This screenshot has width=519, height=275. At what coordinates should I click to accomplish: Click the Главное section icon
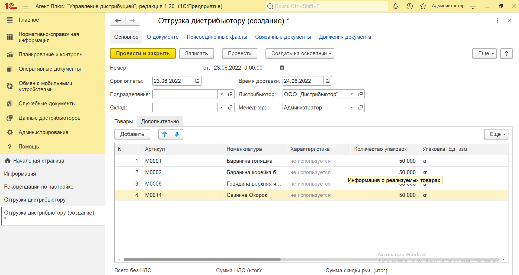(x=10, y=20)
